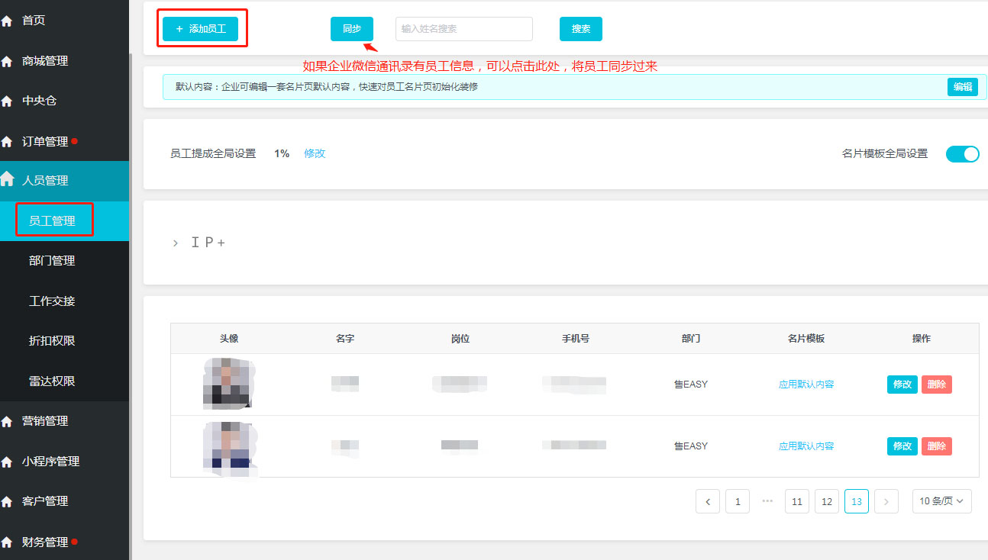Click the icon beside 客户管理
The height and width of the screenshot is (560, 988).
click(x=7, y=501)
